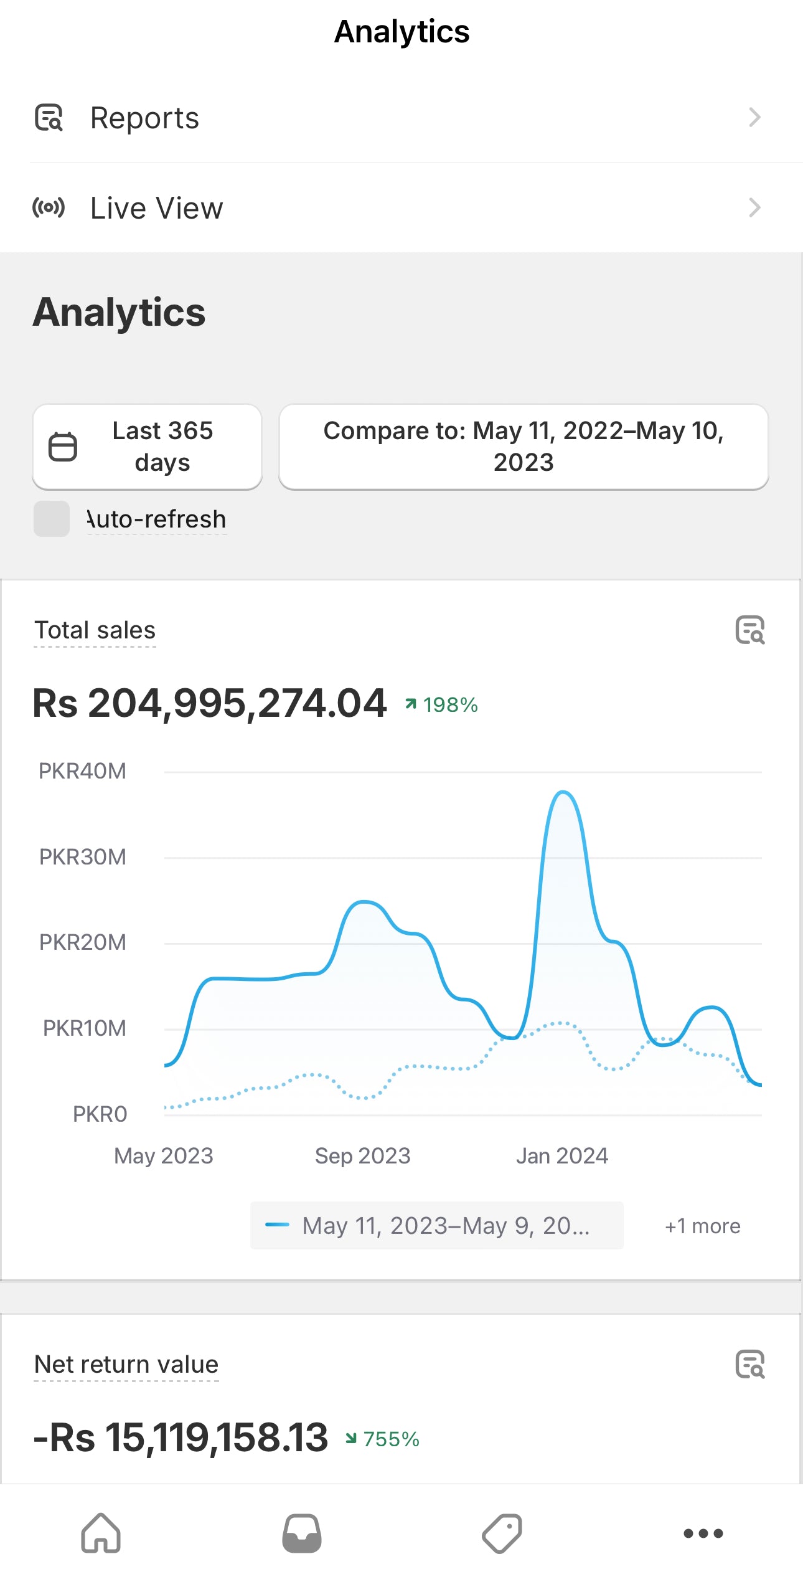Open the Total sales report icon
Image resolution: width=803 pixels, height=1587 pixels.
point(749,630)
